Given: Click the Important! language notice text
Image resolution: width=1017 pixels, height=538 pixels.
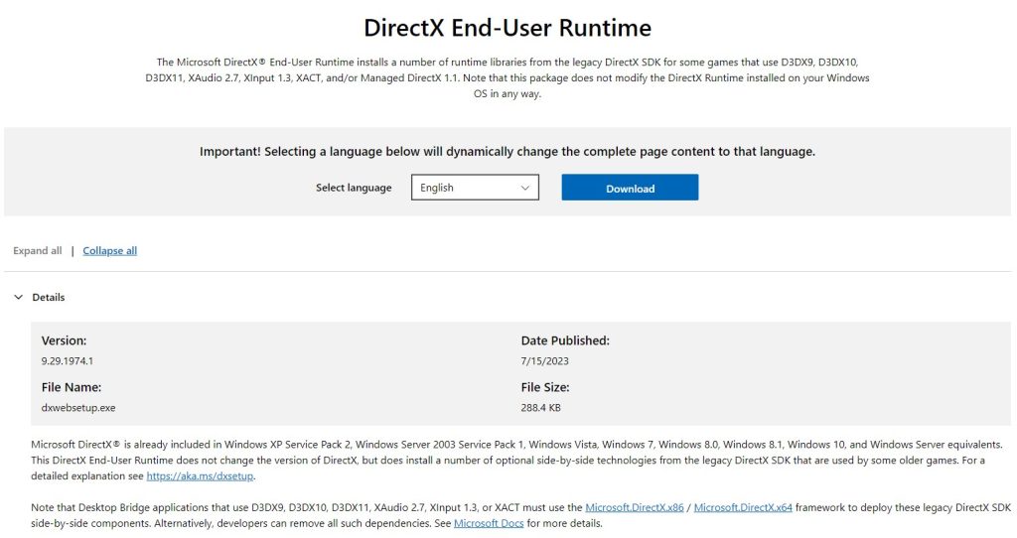Looking at the screenshot, I should coord(508,152).
